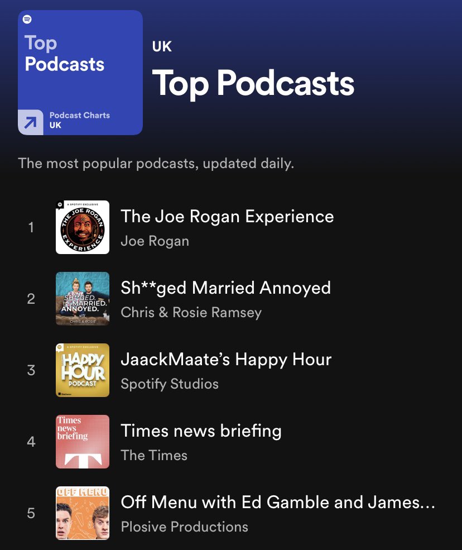This screenshot has width=462, height=550.
Task: Open the Happy Hour Podcast artwork
Action: tap(83, 370)
